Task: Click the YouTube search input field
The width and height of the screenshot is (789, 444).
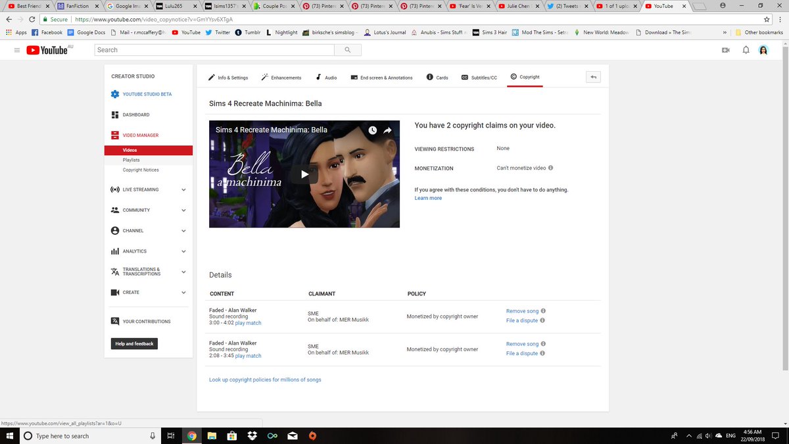Action: pos(214,50)
